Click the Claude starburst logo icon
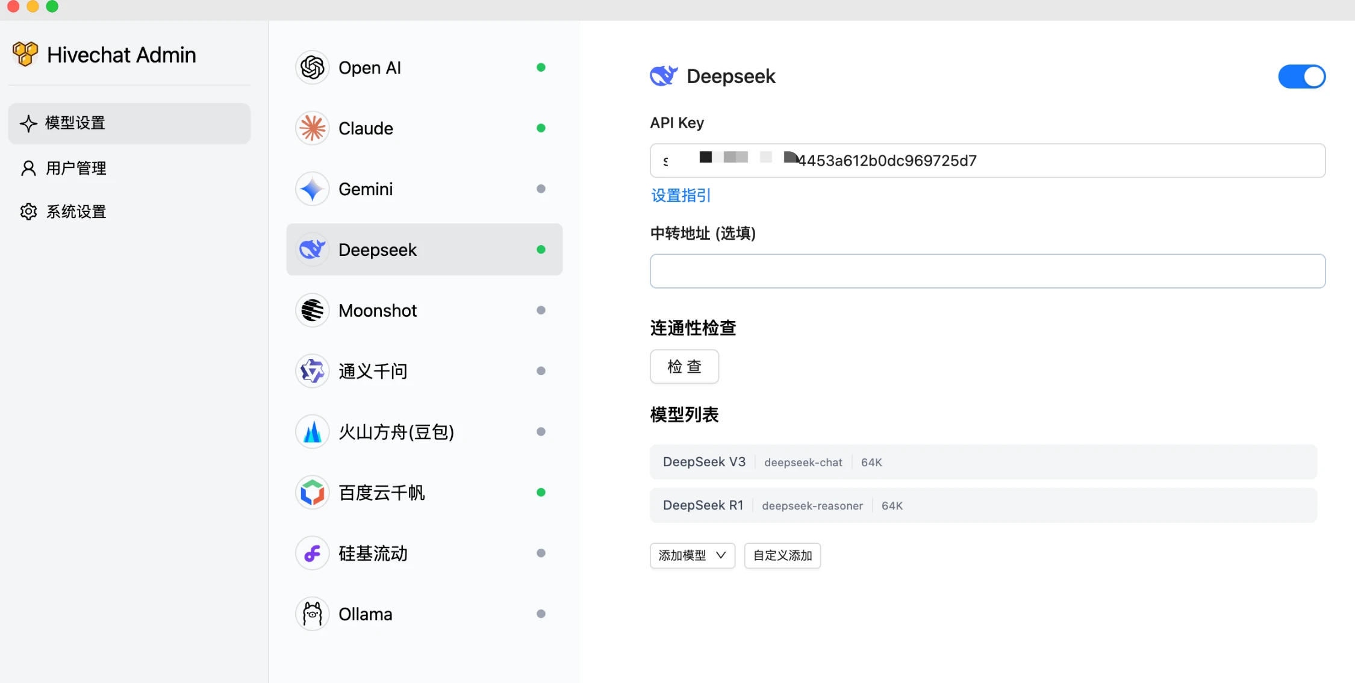The height and width of the screenshot is (683, 1355). 312,128
